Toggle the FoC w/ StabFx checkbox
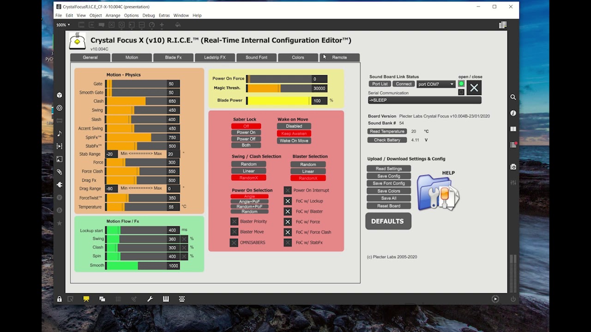The height and width of the screenshot is (332, 591). 288,243
